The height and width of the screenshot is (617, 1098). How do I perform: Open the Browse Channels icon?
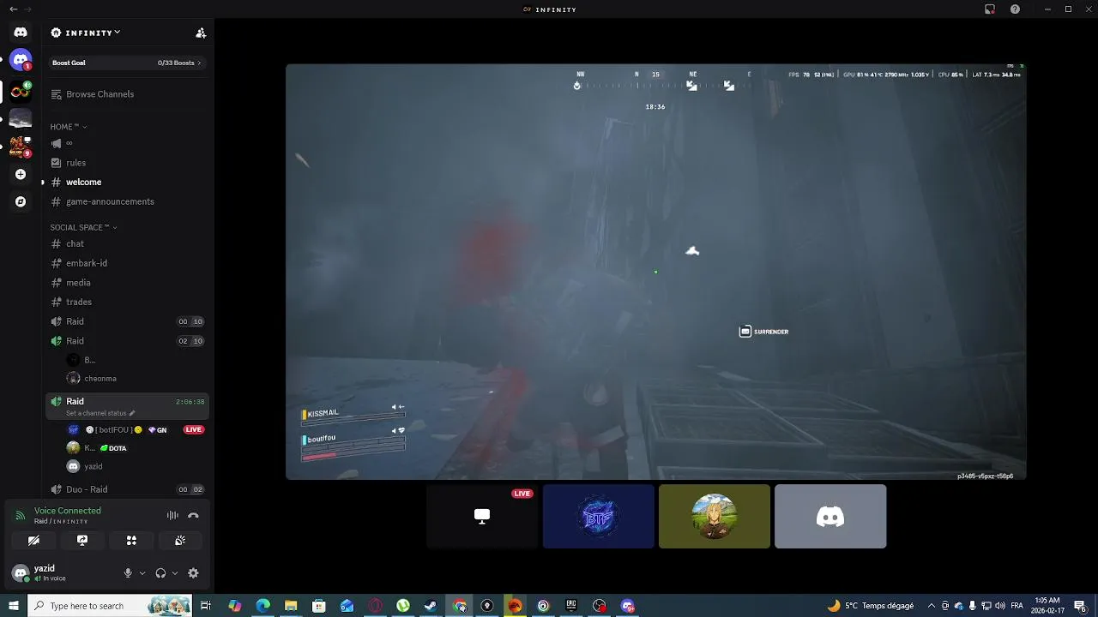[x=56, y=94]
